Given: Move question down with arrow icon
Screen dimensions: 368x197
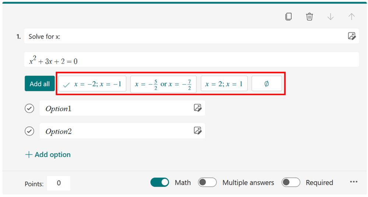Looking at the screenshot, I should [x=330, y=17].
